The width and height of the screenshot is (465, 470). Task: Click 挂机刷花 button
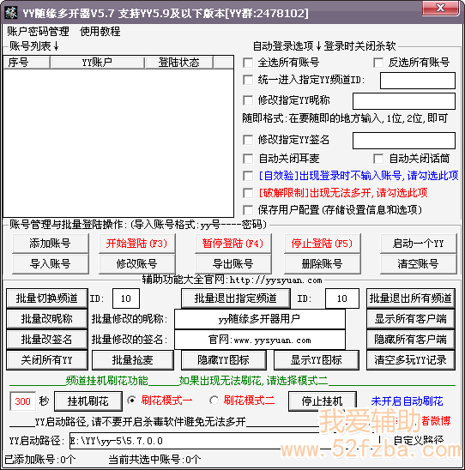(x=88, y=401)
